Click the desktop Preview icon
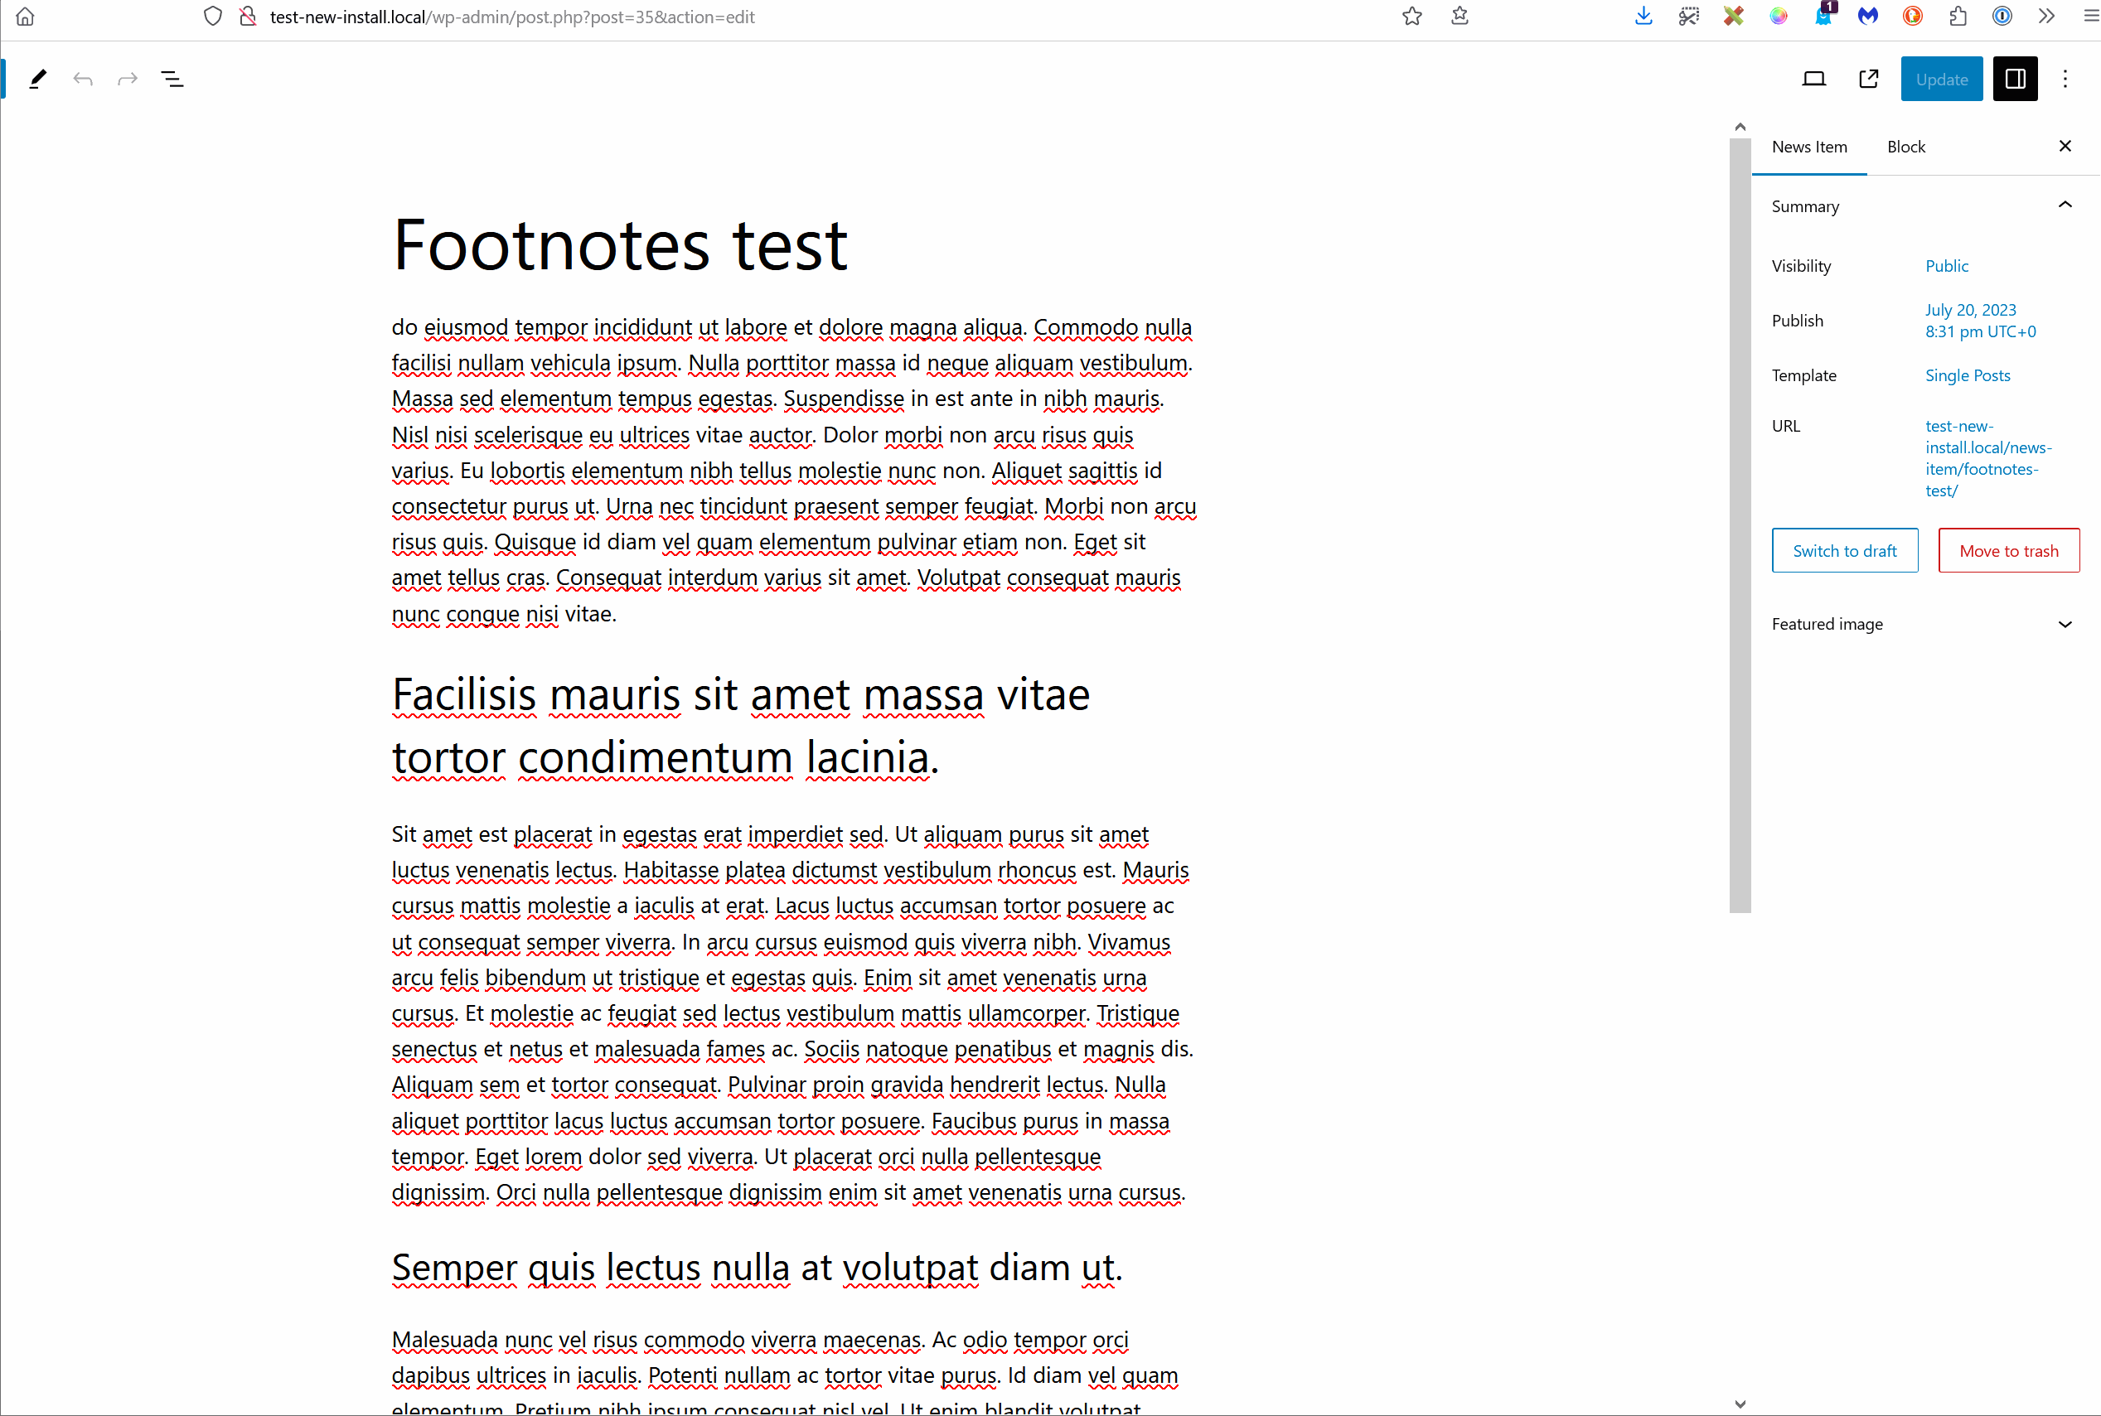 1815,79
